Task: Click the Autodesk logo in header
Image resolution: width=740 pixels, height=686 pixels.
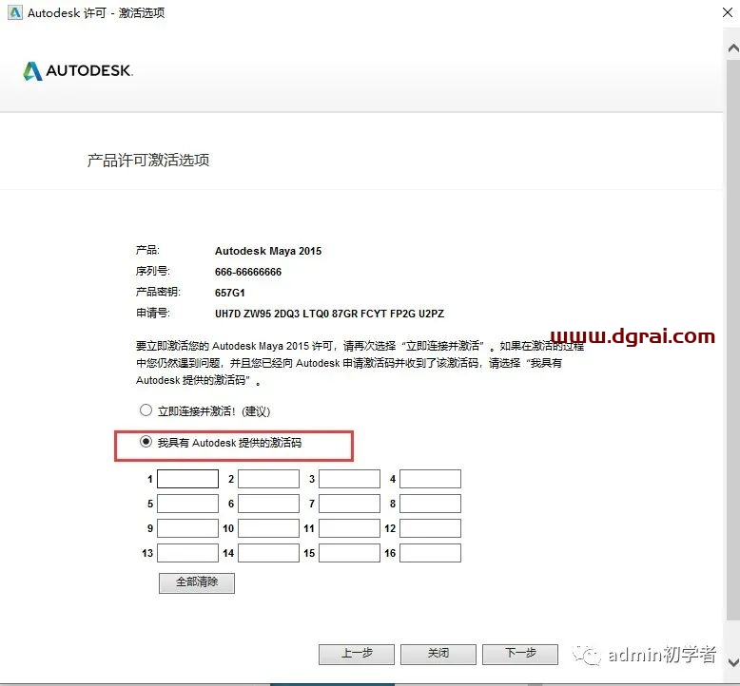Action: pos(78,70)
